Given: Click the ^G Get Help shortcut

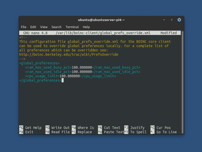Looking at the screenshot, I should pos(30,128).
